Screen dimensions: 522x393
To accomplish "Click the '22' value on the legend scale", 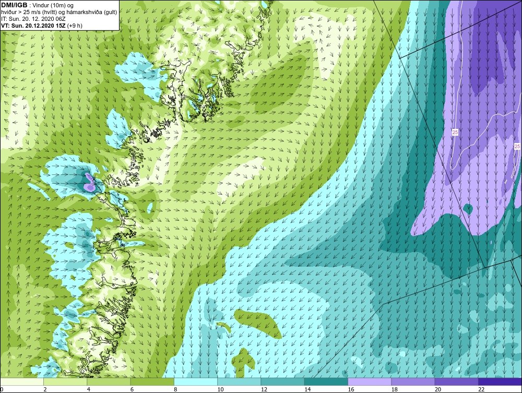I will click(481, 389).
